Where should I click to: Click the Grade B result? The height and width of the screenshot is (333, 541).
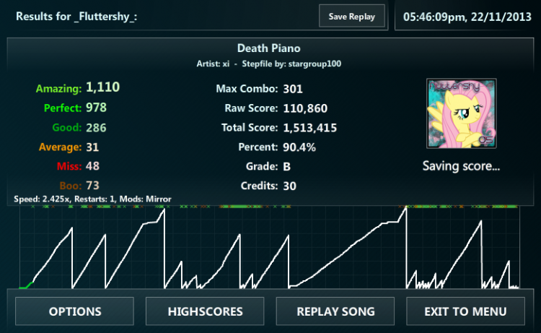(287, 167)
